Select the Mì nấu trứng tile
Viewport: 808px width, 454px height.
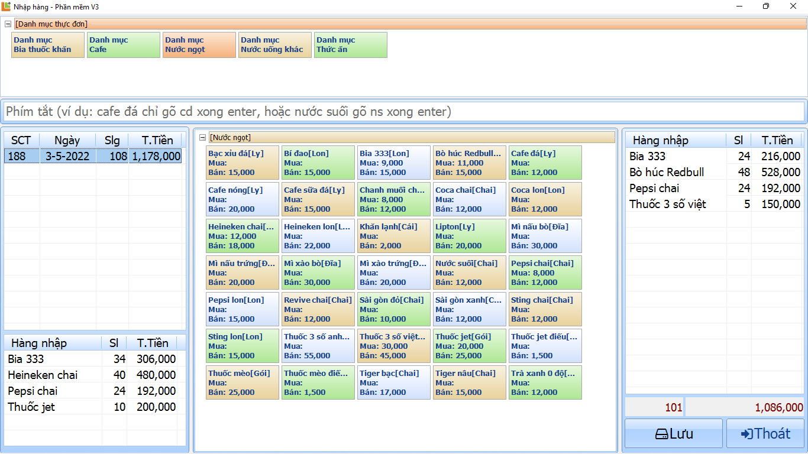pos(243,273)
